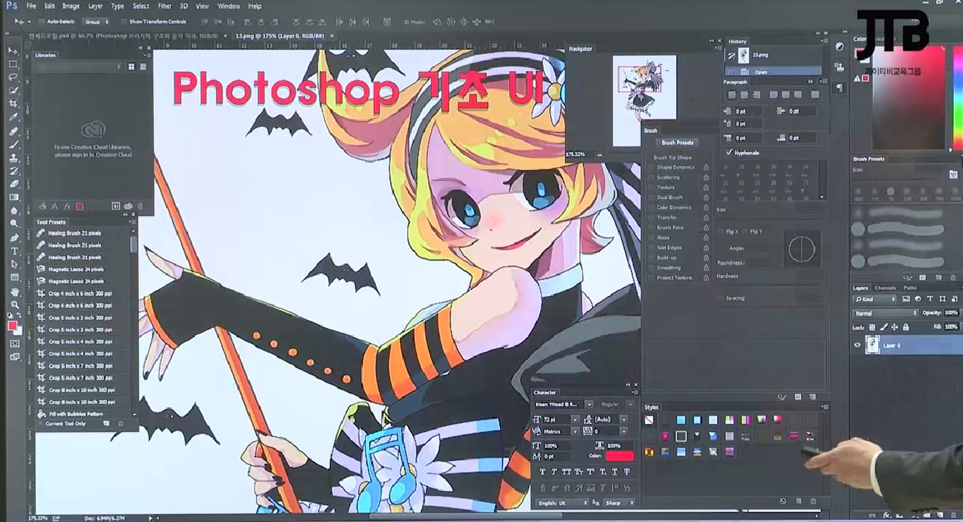Switch to the Paths tab
Viewport: 963px width, 522px height.
pos(910,288)
